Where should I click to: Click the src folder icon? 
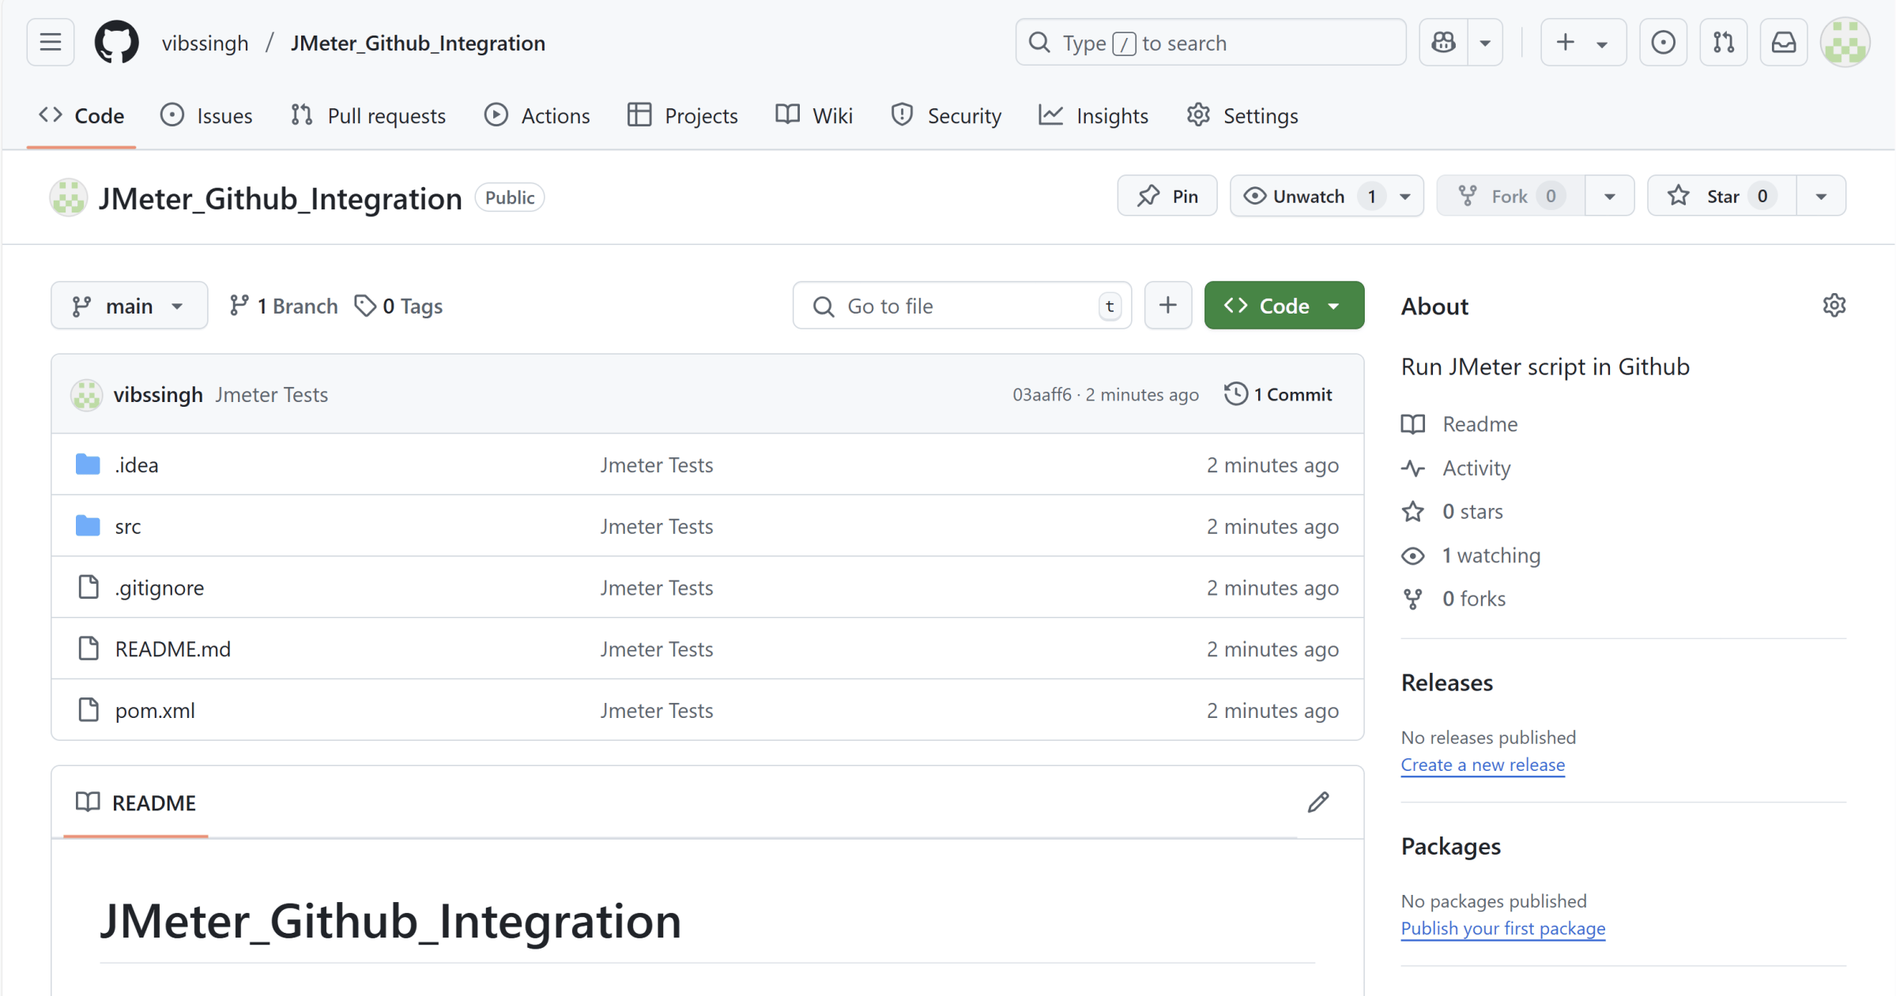pyautogui.click(x=88, y=525)
